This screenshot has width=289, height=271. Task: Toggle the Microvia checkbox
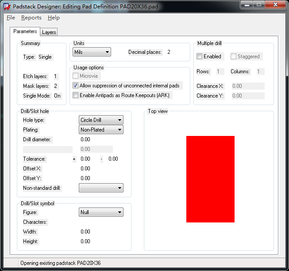tap(75, 76)
